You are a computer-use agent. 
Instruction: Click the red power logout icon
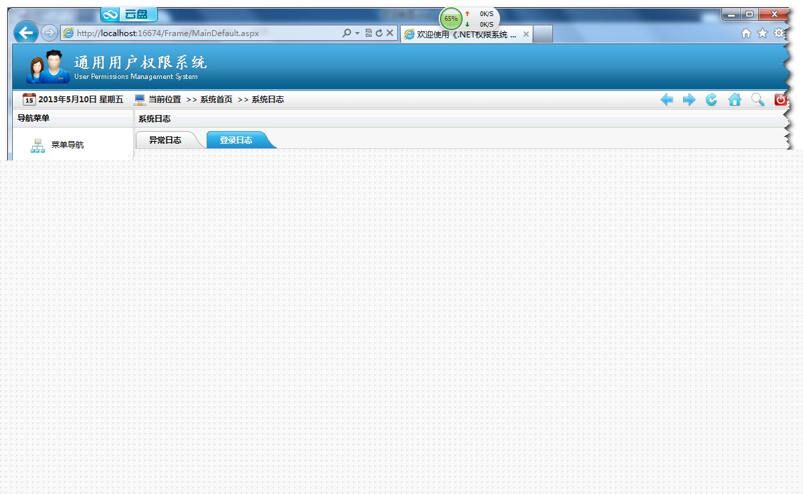coord(780,100)
